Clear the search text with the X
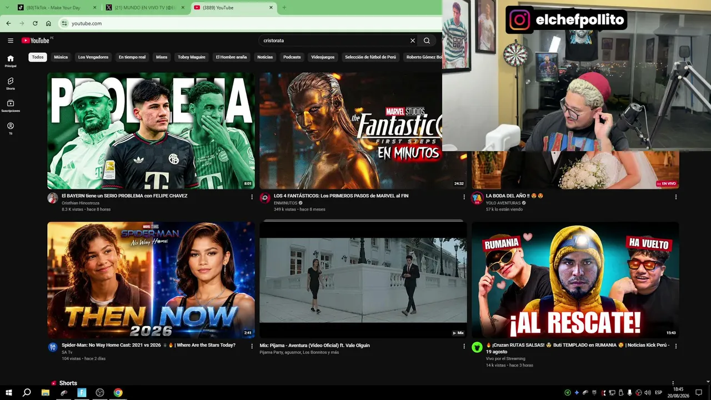 pos(413,41)
